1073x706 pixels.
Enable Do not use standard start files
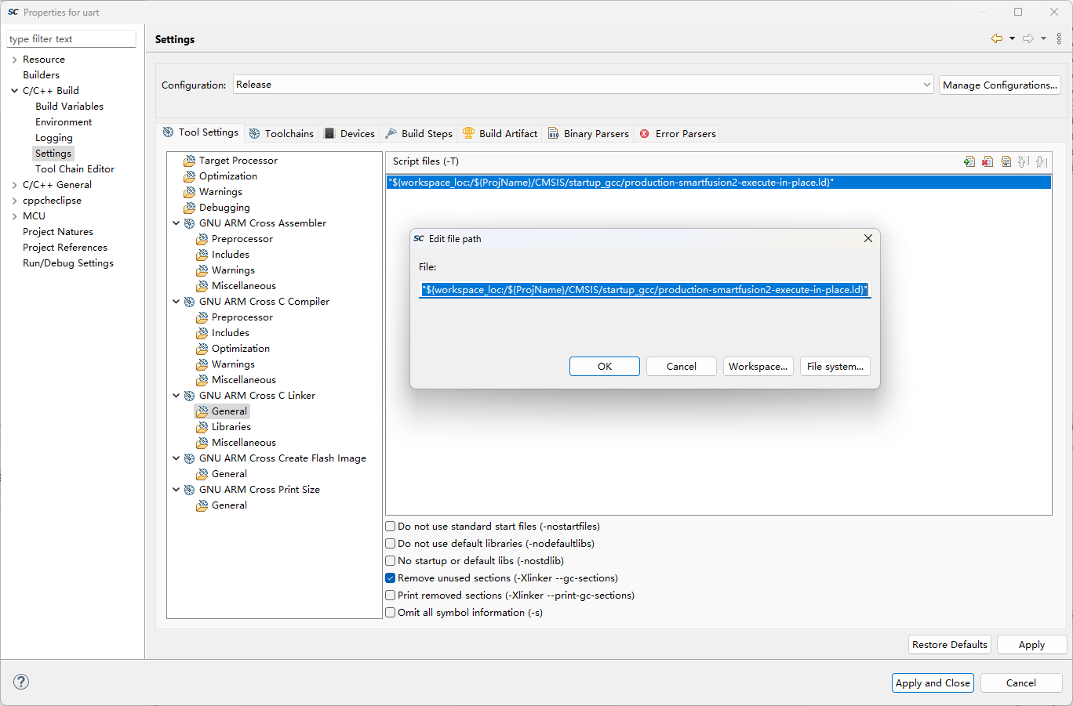(390, 527)
